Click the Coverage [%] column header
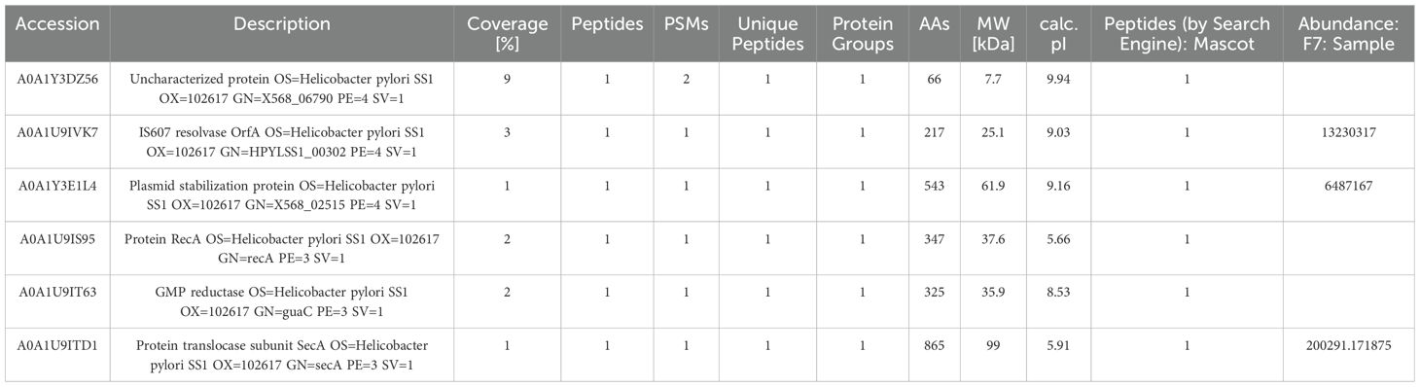 [x=507, y=33]
